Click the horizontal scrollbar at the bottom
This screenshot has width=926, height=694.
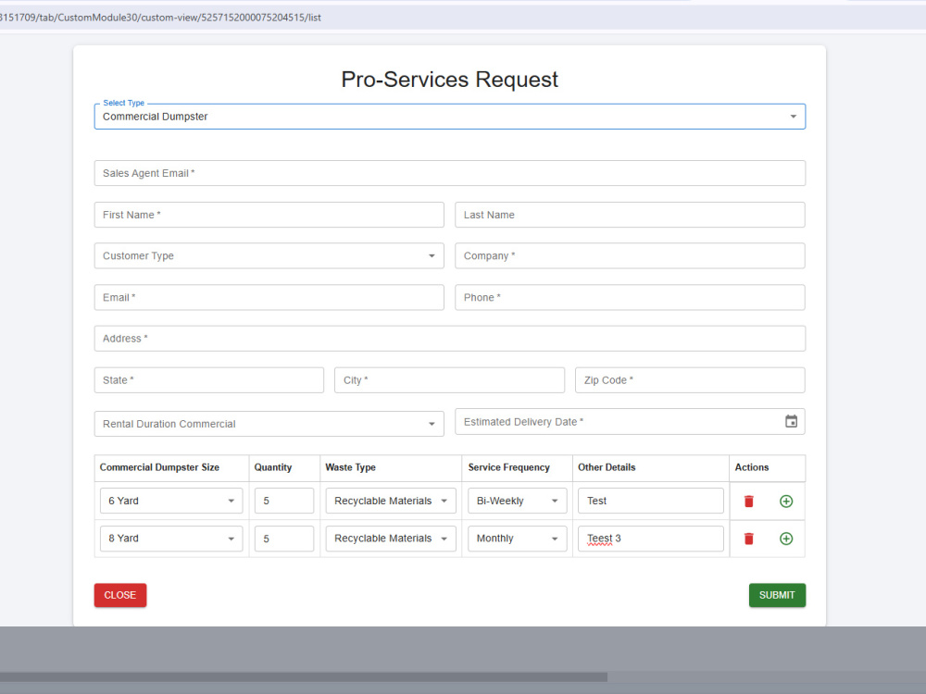tap(304, 677)
